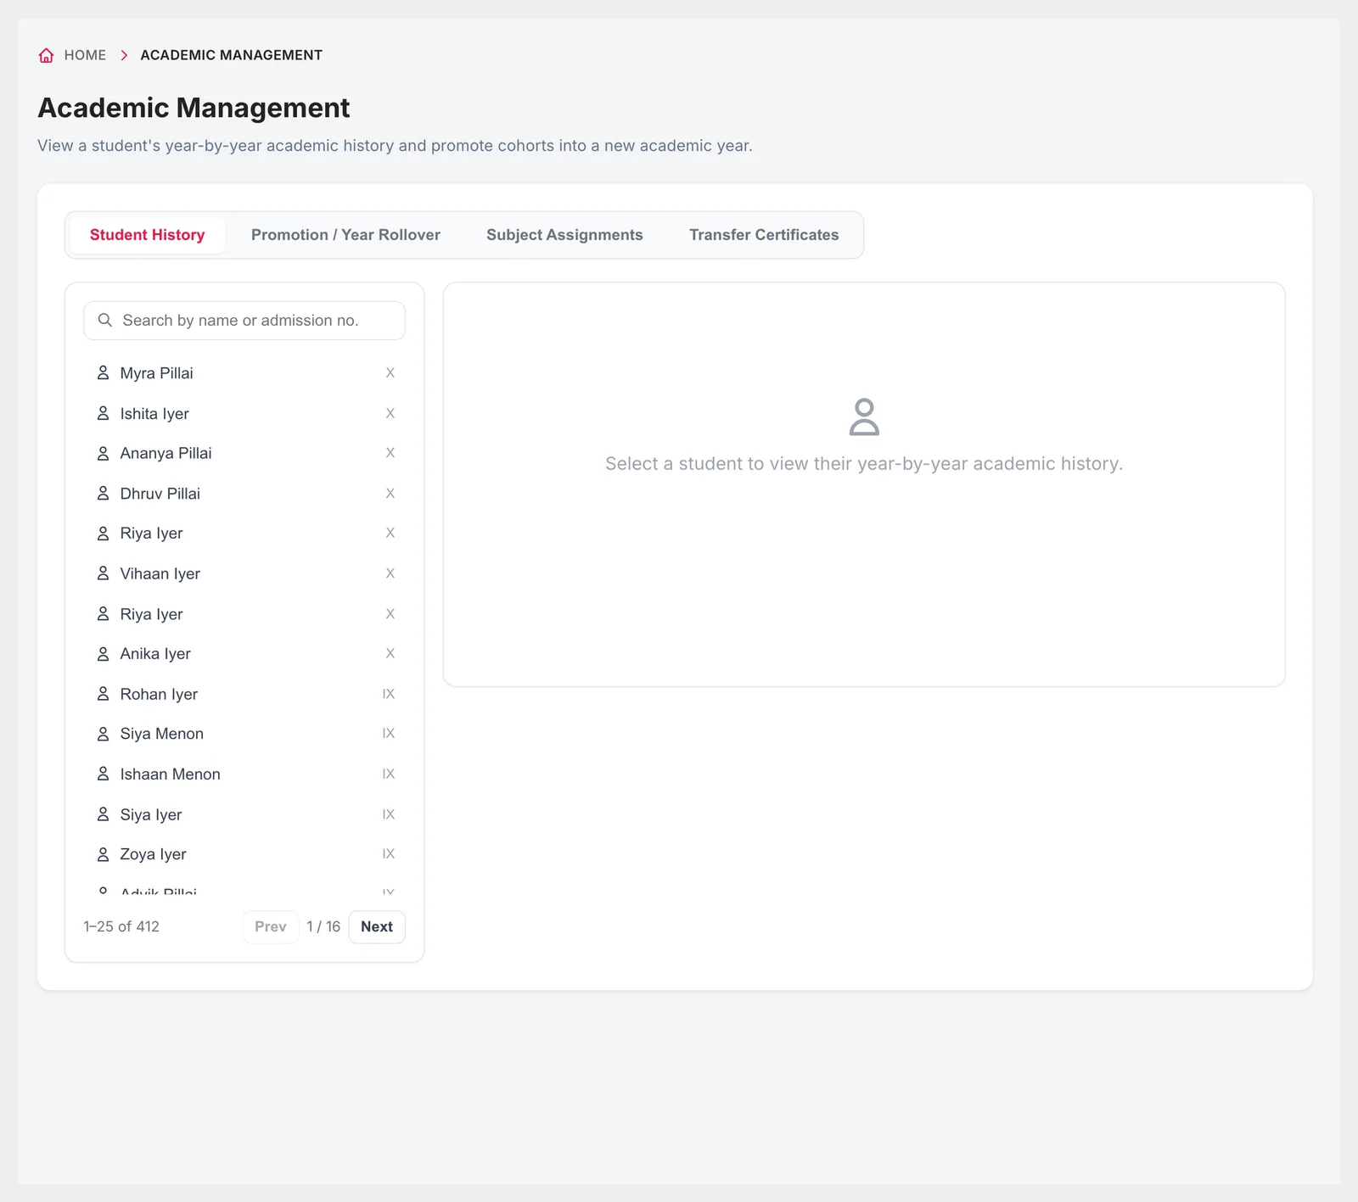Go to the Next page of students

point(377,926)
